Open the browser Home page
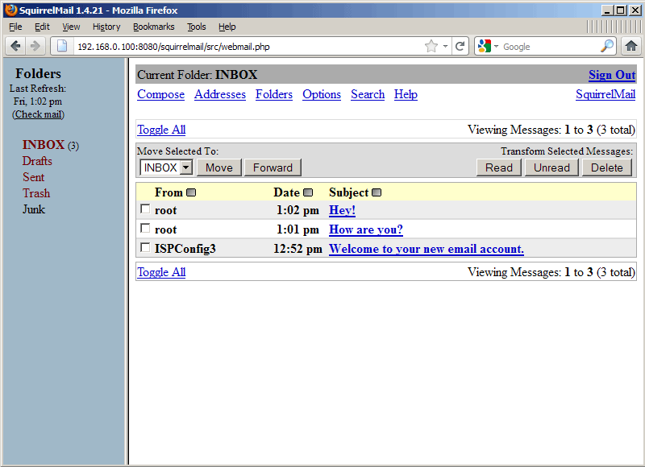The image size is (645, 467). point(631,46)
